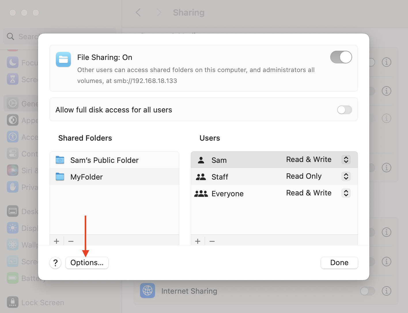This screenshot has height=313, width=408.
Task: Remove the selected user with minus button
Action: [212, 241]
